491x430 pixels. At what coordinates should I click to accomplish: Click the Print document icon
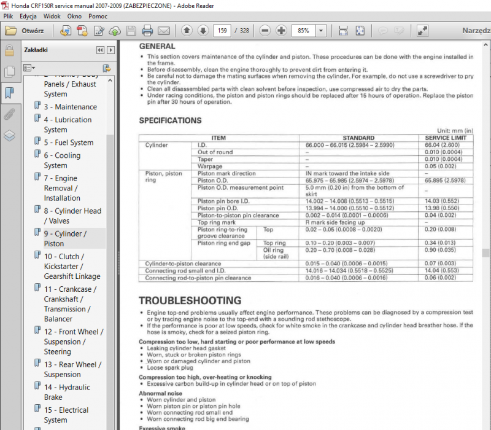147,31
